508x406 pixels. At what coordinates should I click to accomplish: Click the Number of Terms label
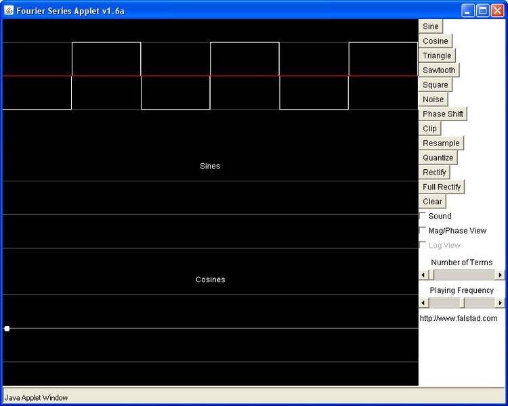[x=462, y=263]
